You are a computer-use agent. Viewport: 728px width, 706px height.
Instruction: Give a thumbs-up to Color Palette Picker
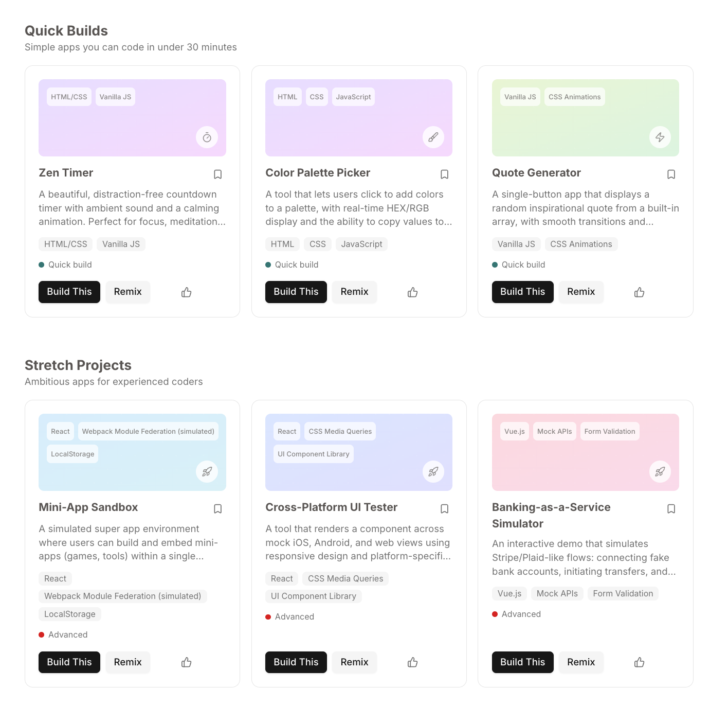tap(412, 292)
